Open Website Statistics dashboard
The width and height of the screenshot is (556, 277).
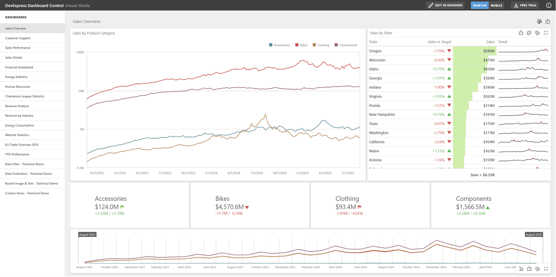coord(33,135)
